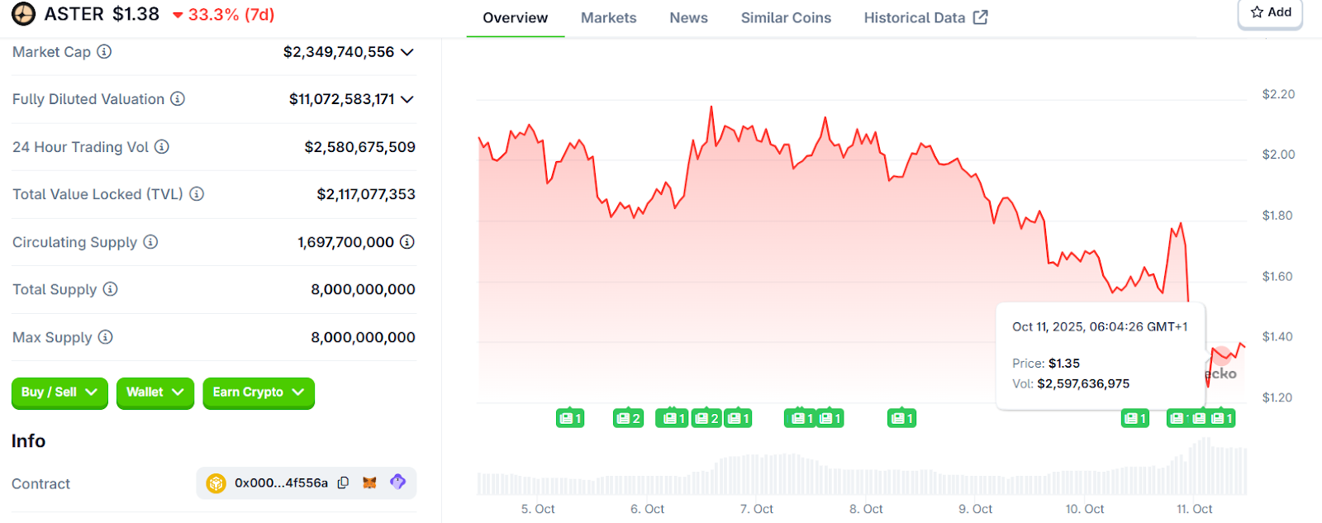This screenshot has width=1322, height=523.
Task: Click the MetaMask fox icon in Contract row
Action: point(369,483)
